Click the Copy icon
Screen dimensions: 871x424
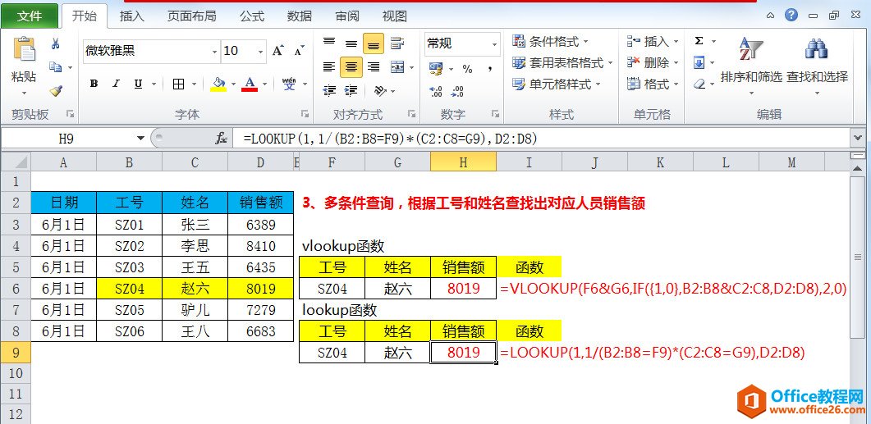56,67
